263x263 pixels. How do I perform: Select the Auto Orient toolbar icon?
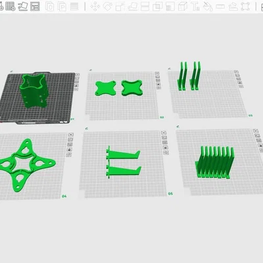[23, 7]
